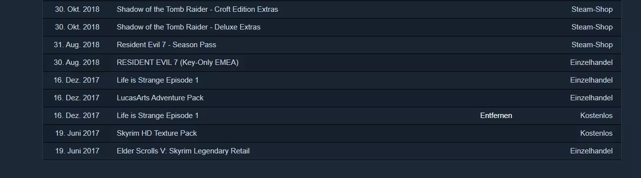Select Life is Strange Episode 1 in Einzelhandel row
Viewport: 641px width, 178px height.
click(157, 80)
